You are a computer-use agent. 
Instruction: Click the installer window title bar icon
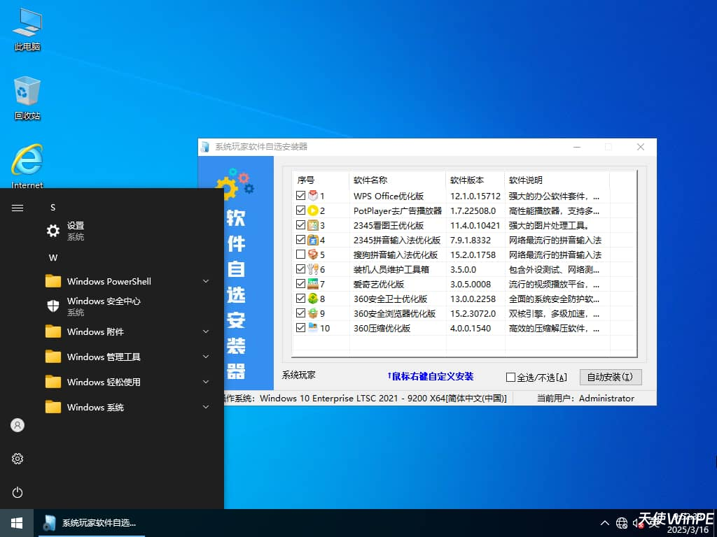tap(205, 147)
